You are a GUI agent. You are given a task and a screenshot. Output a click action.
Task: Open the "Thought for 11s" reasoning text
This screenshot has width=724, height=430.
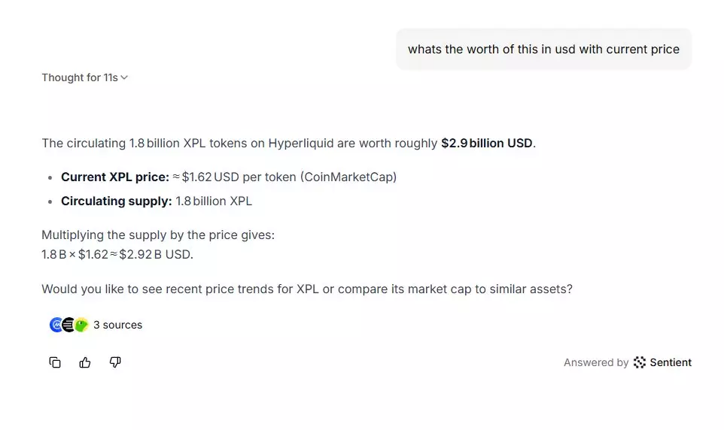[80, 77]
